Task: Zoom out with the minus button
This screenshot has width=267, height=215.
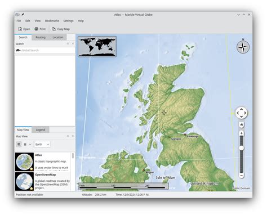Action: click(x=242, y=176)
